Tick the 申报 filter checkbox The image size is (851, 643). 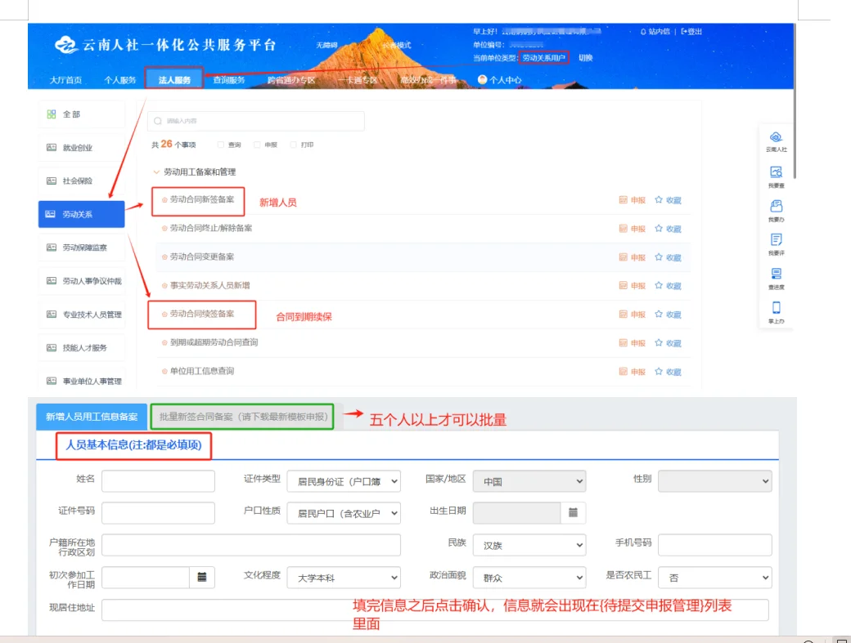257,145
